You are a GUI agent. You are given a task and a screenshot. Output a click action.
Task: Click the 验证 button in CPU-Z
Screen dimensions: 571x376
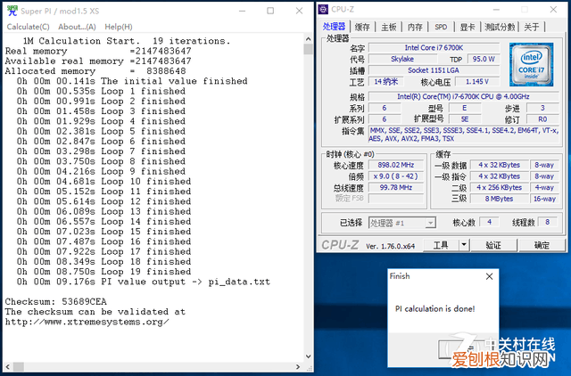(x=492, y=245)
